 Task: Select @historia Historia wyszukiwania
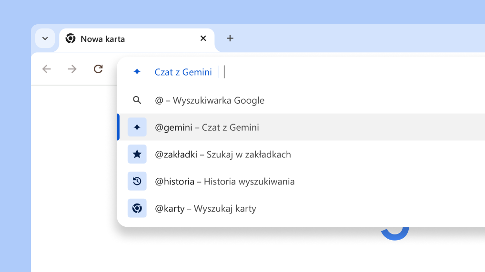point(301,181)
